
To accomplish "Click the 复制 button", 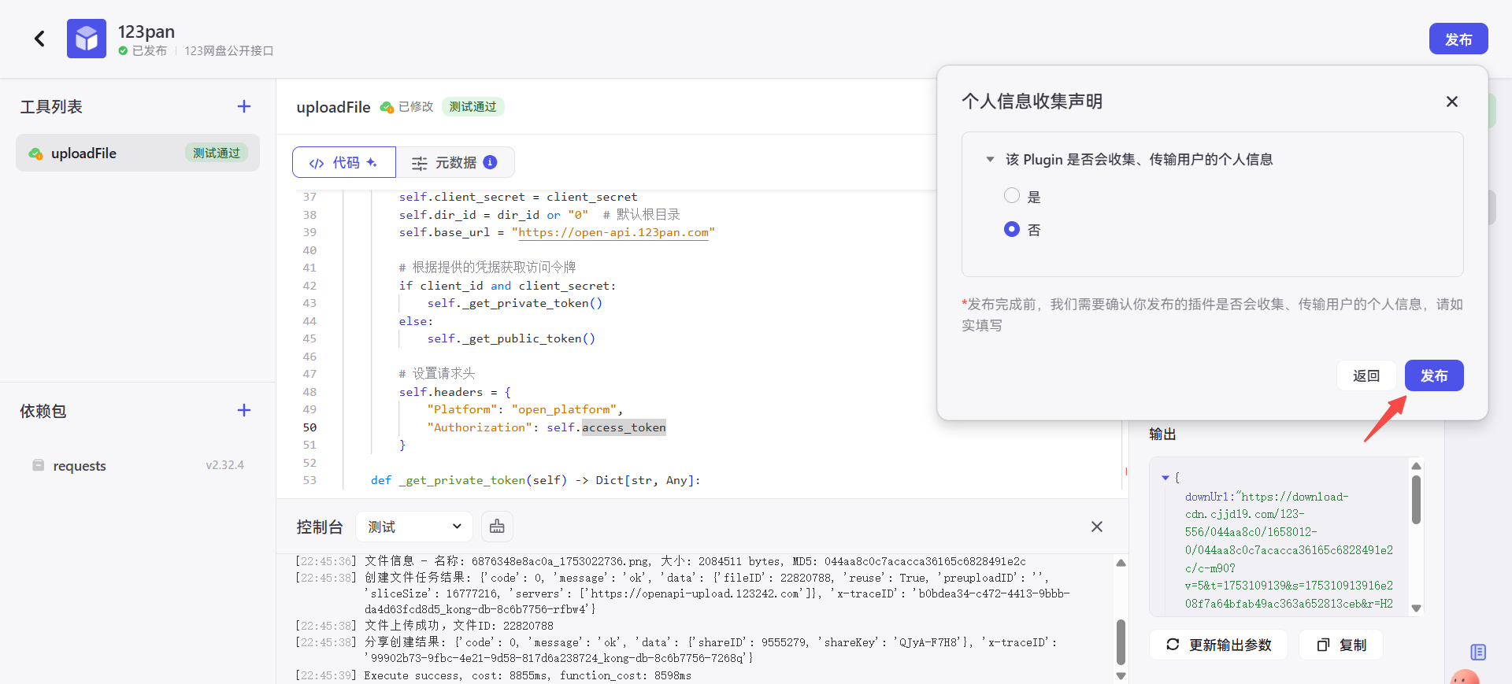I will 1341,645.
